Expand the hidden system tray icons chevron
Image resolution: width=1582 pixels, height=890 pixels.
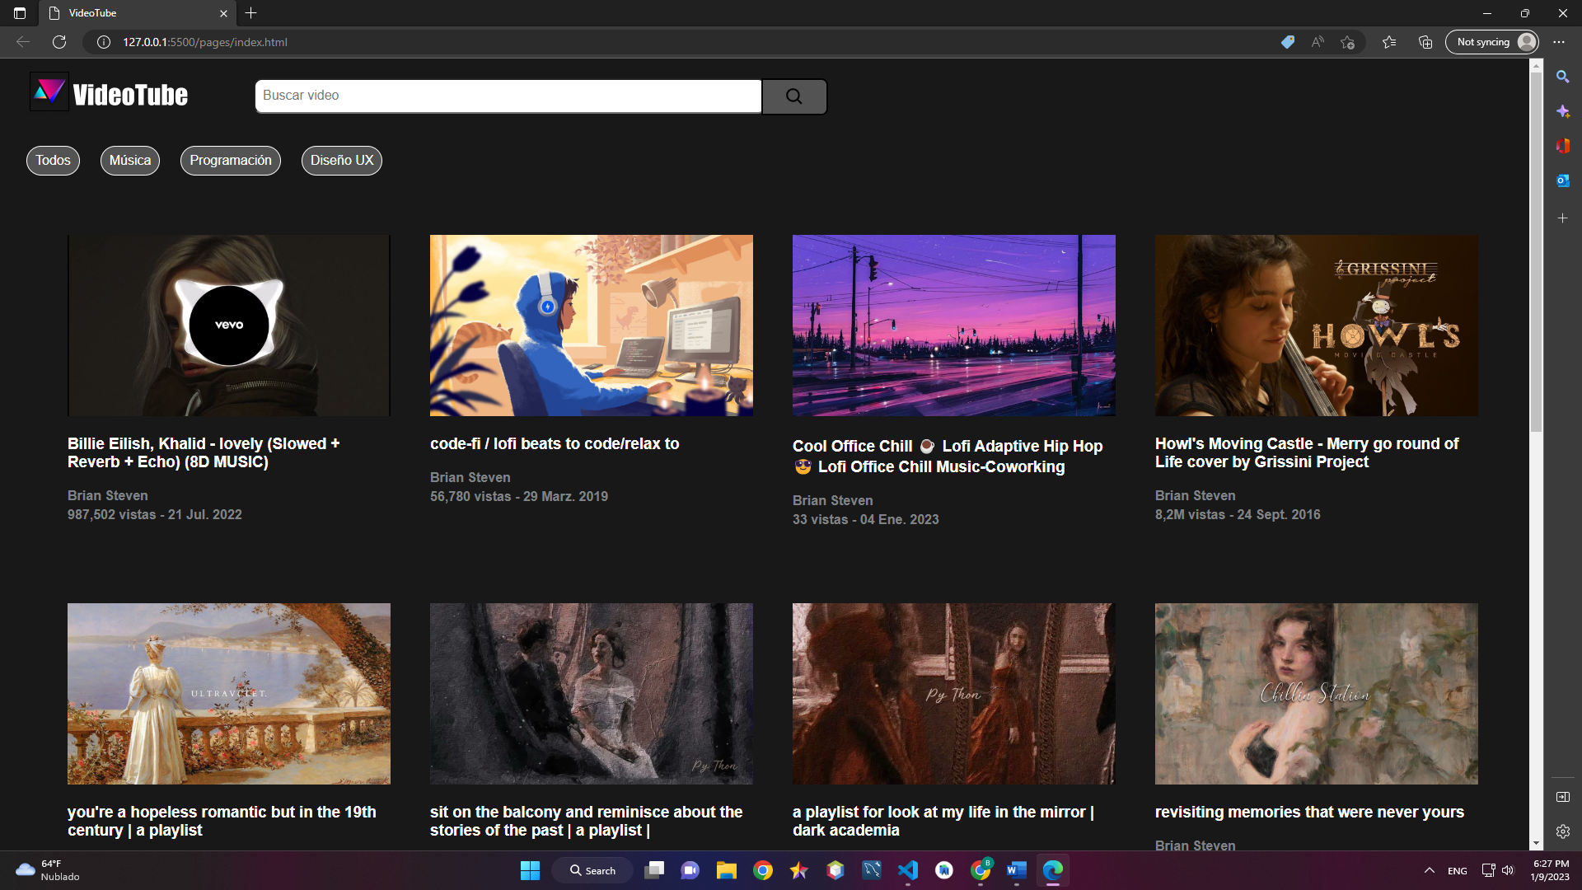point(1430,870)
